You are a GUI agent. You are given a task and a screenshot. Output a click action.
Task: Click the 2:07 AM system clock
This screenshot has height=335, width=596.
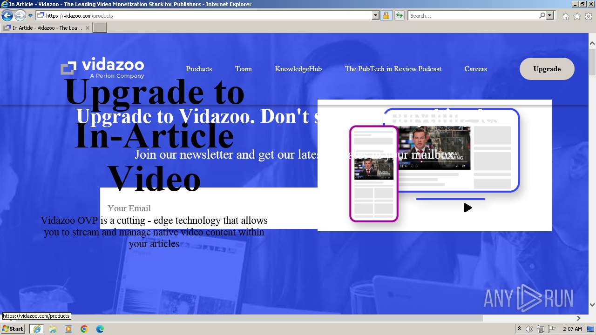pyautogui.click(x=572, y=329)
